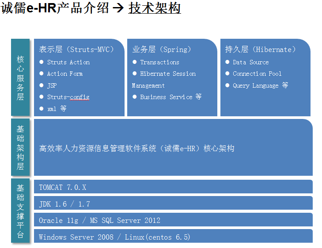Image resolution: width=322 pixels, height=248 pixels.
Task: Click the Query Language 等 bullet item
Action: click(x=261, y=85)
